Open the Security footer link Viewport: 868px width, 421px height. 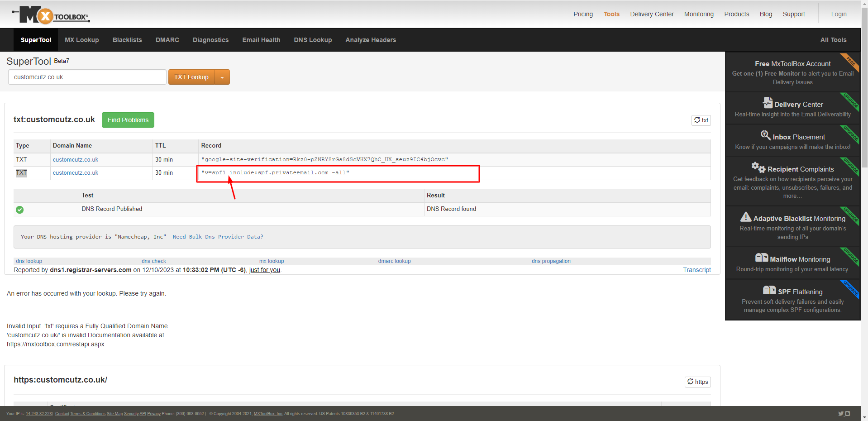[x=131, y=414]
